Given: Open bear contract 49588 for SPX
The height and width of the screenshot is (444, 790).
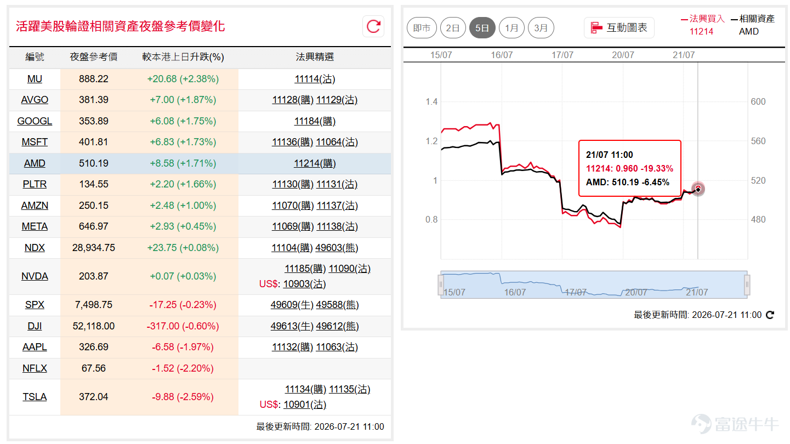Looking at the screenshot, I should pos(338,305).
